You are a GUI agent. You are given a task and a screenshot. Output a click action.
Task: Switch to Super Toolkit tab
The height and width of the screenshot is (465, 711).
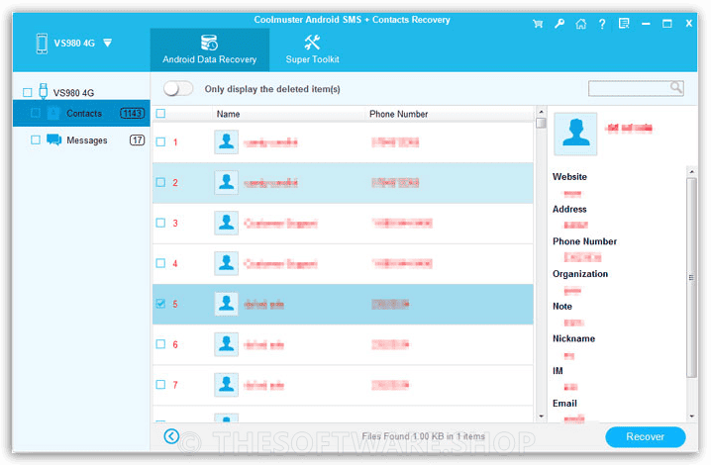(312, 49)
